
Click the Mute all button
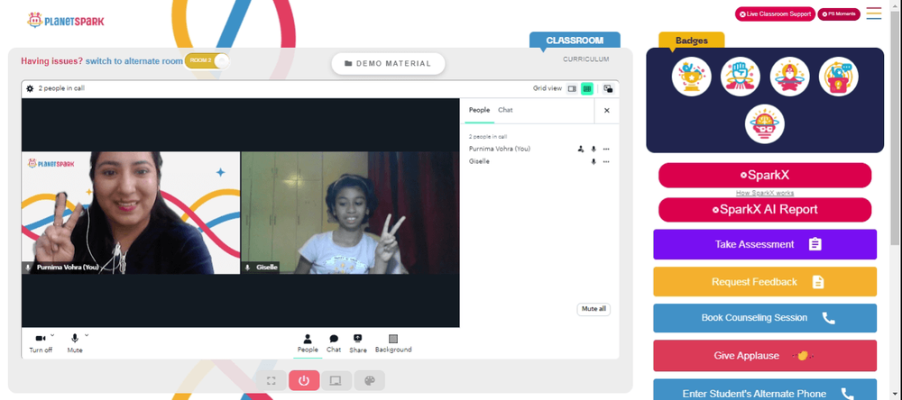point(594,309)
